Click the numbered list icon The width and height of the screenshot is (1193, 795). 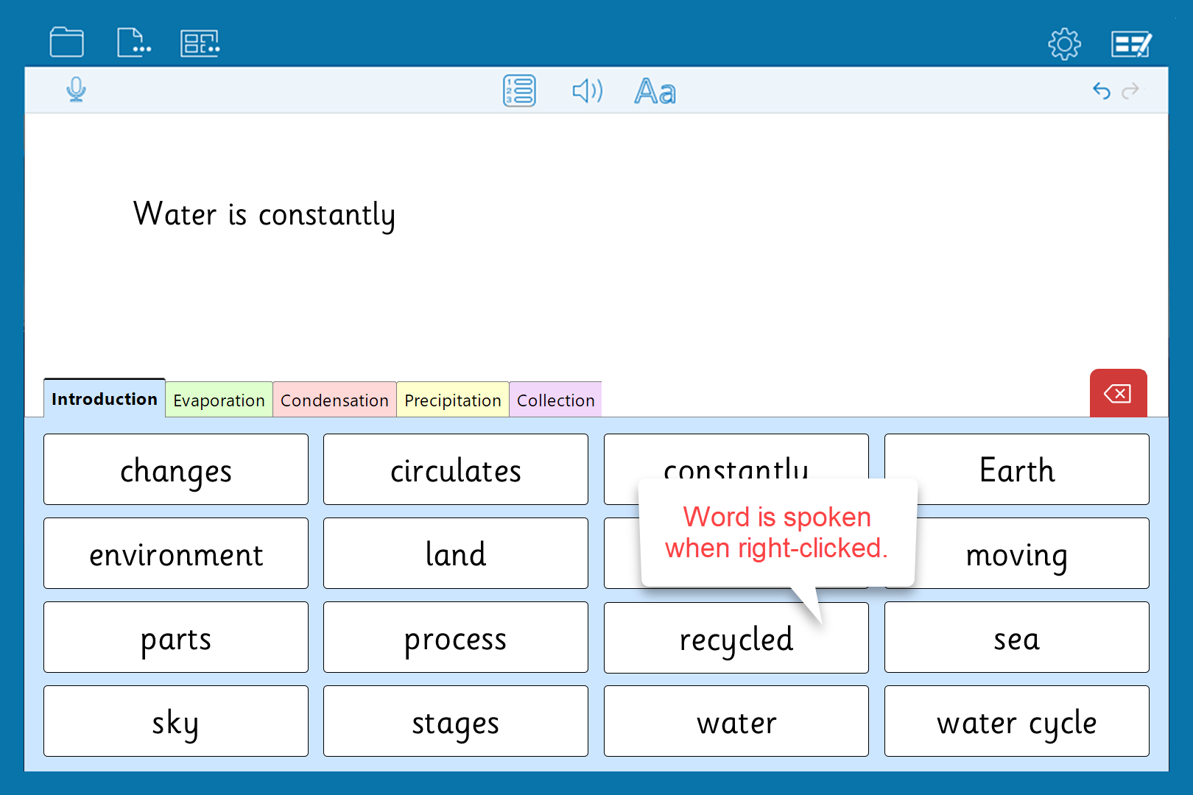click(x=519, y=91)
